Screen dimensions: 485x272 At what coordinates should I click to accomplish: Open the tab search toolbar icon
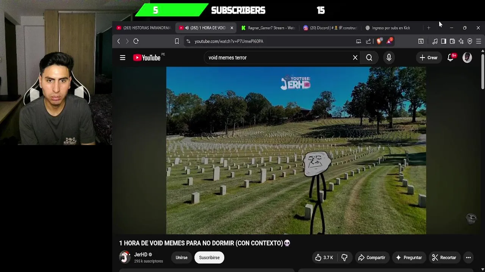[x=421, y=41]
